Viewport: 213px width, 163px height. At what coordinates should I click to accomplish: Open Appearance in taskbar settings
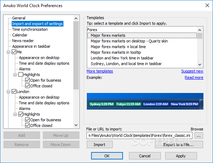(31, 46)
